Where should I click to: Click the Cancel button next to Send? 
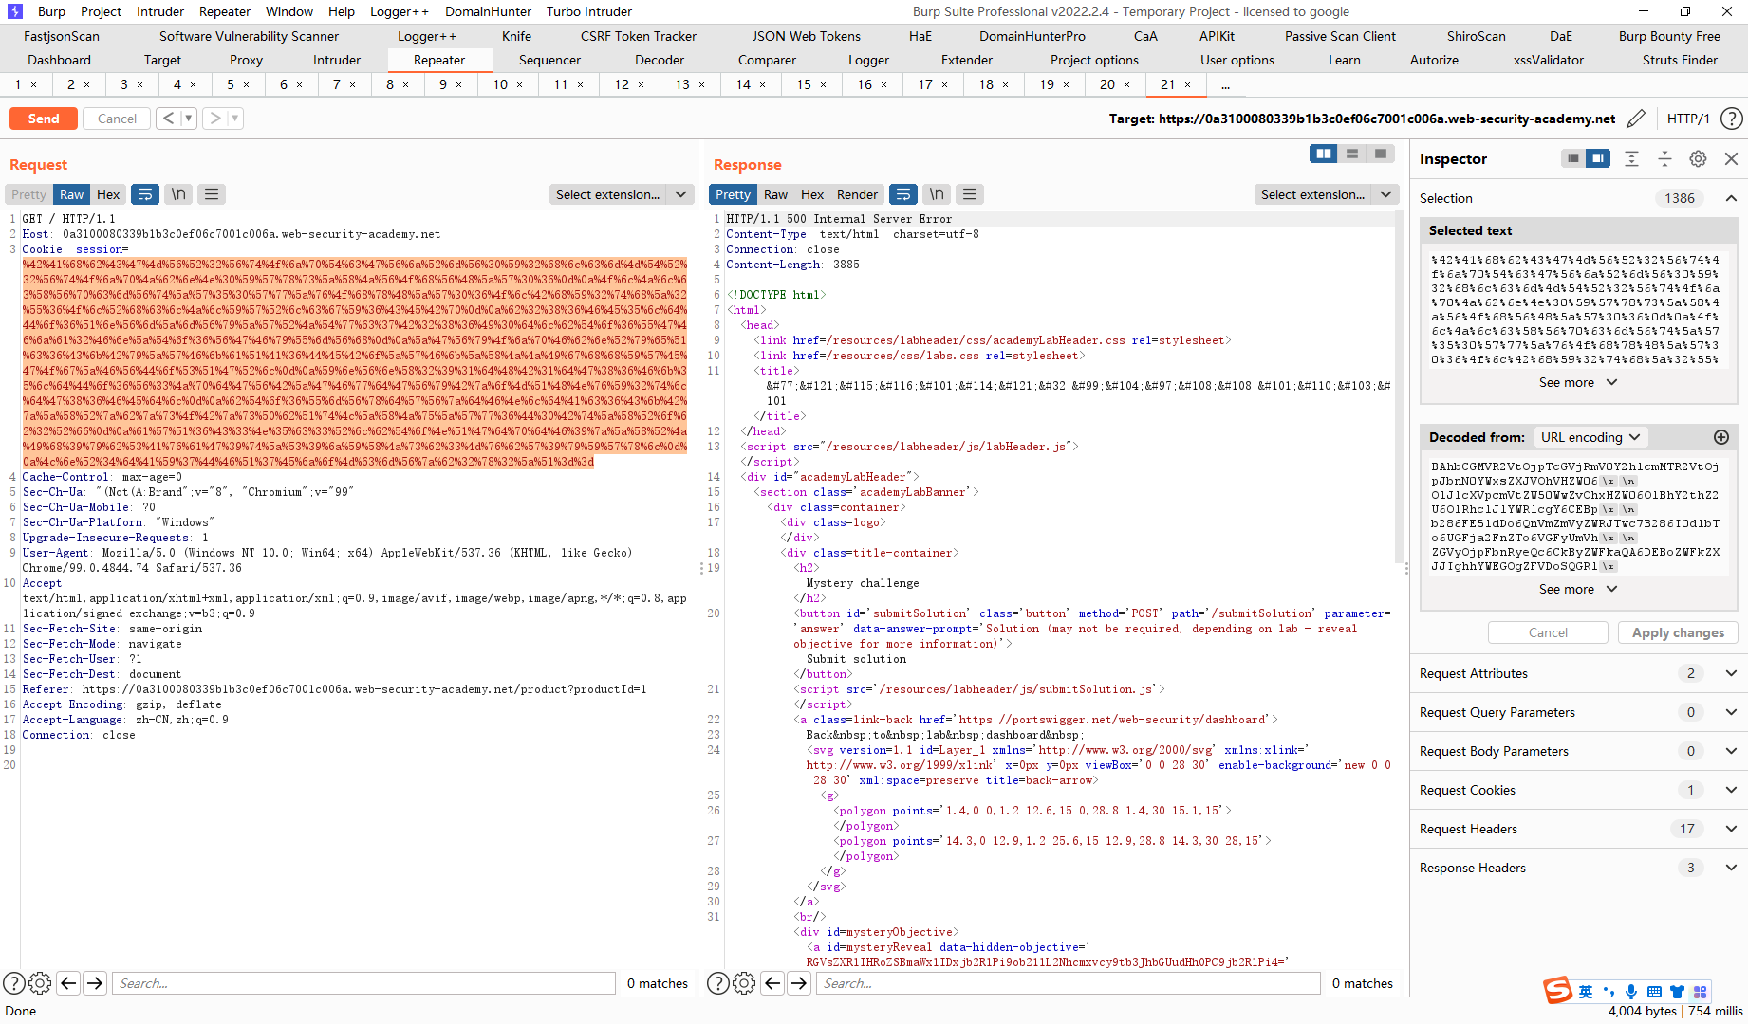117,119
